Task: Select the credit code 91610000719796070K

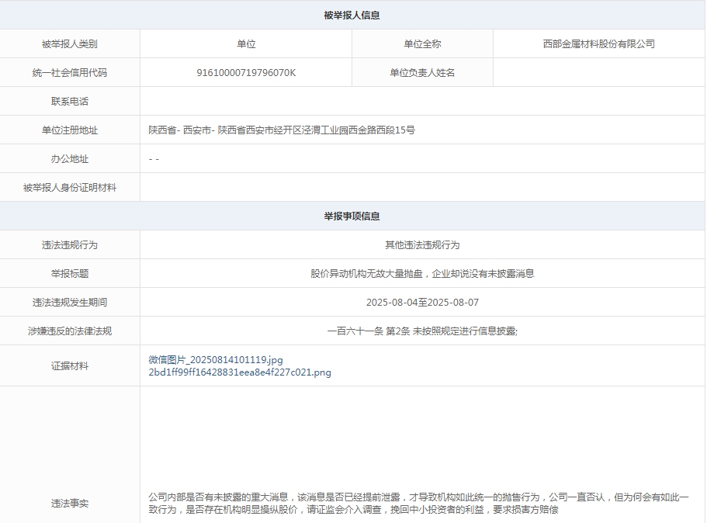Action: coord(246,73)
